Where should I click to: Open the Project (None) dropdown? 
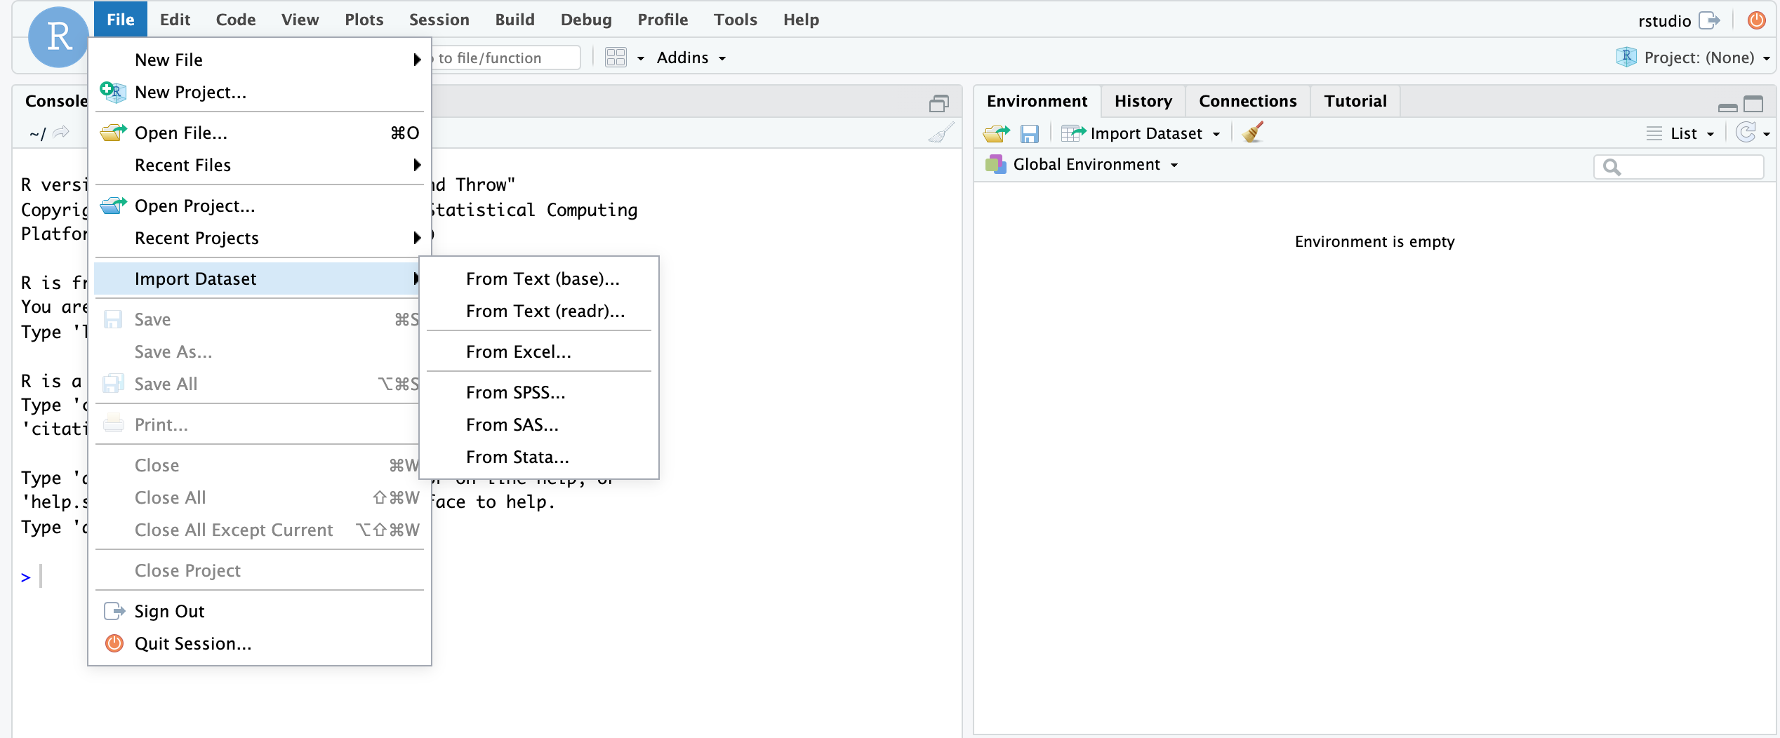pos(1699,58)
